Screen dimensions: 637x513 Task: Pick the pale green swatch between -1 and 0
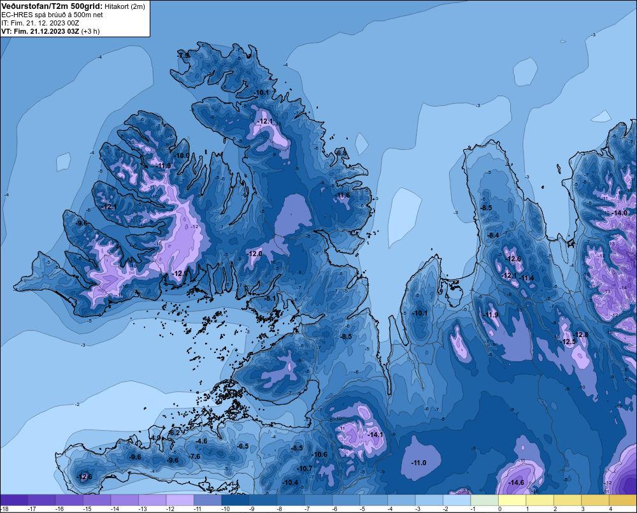484,500
